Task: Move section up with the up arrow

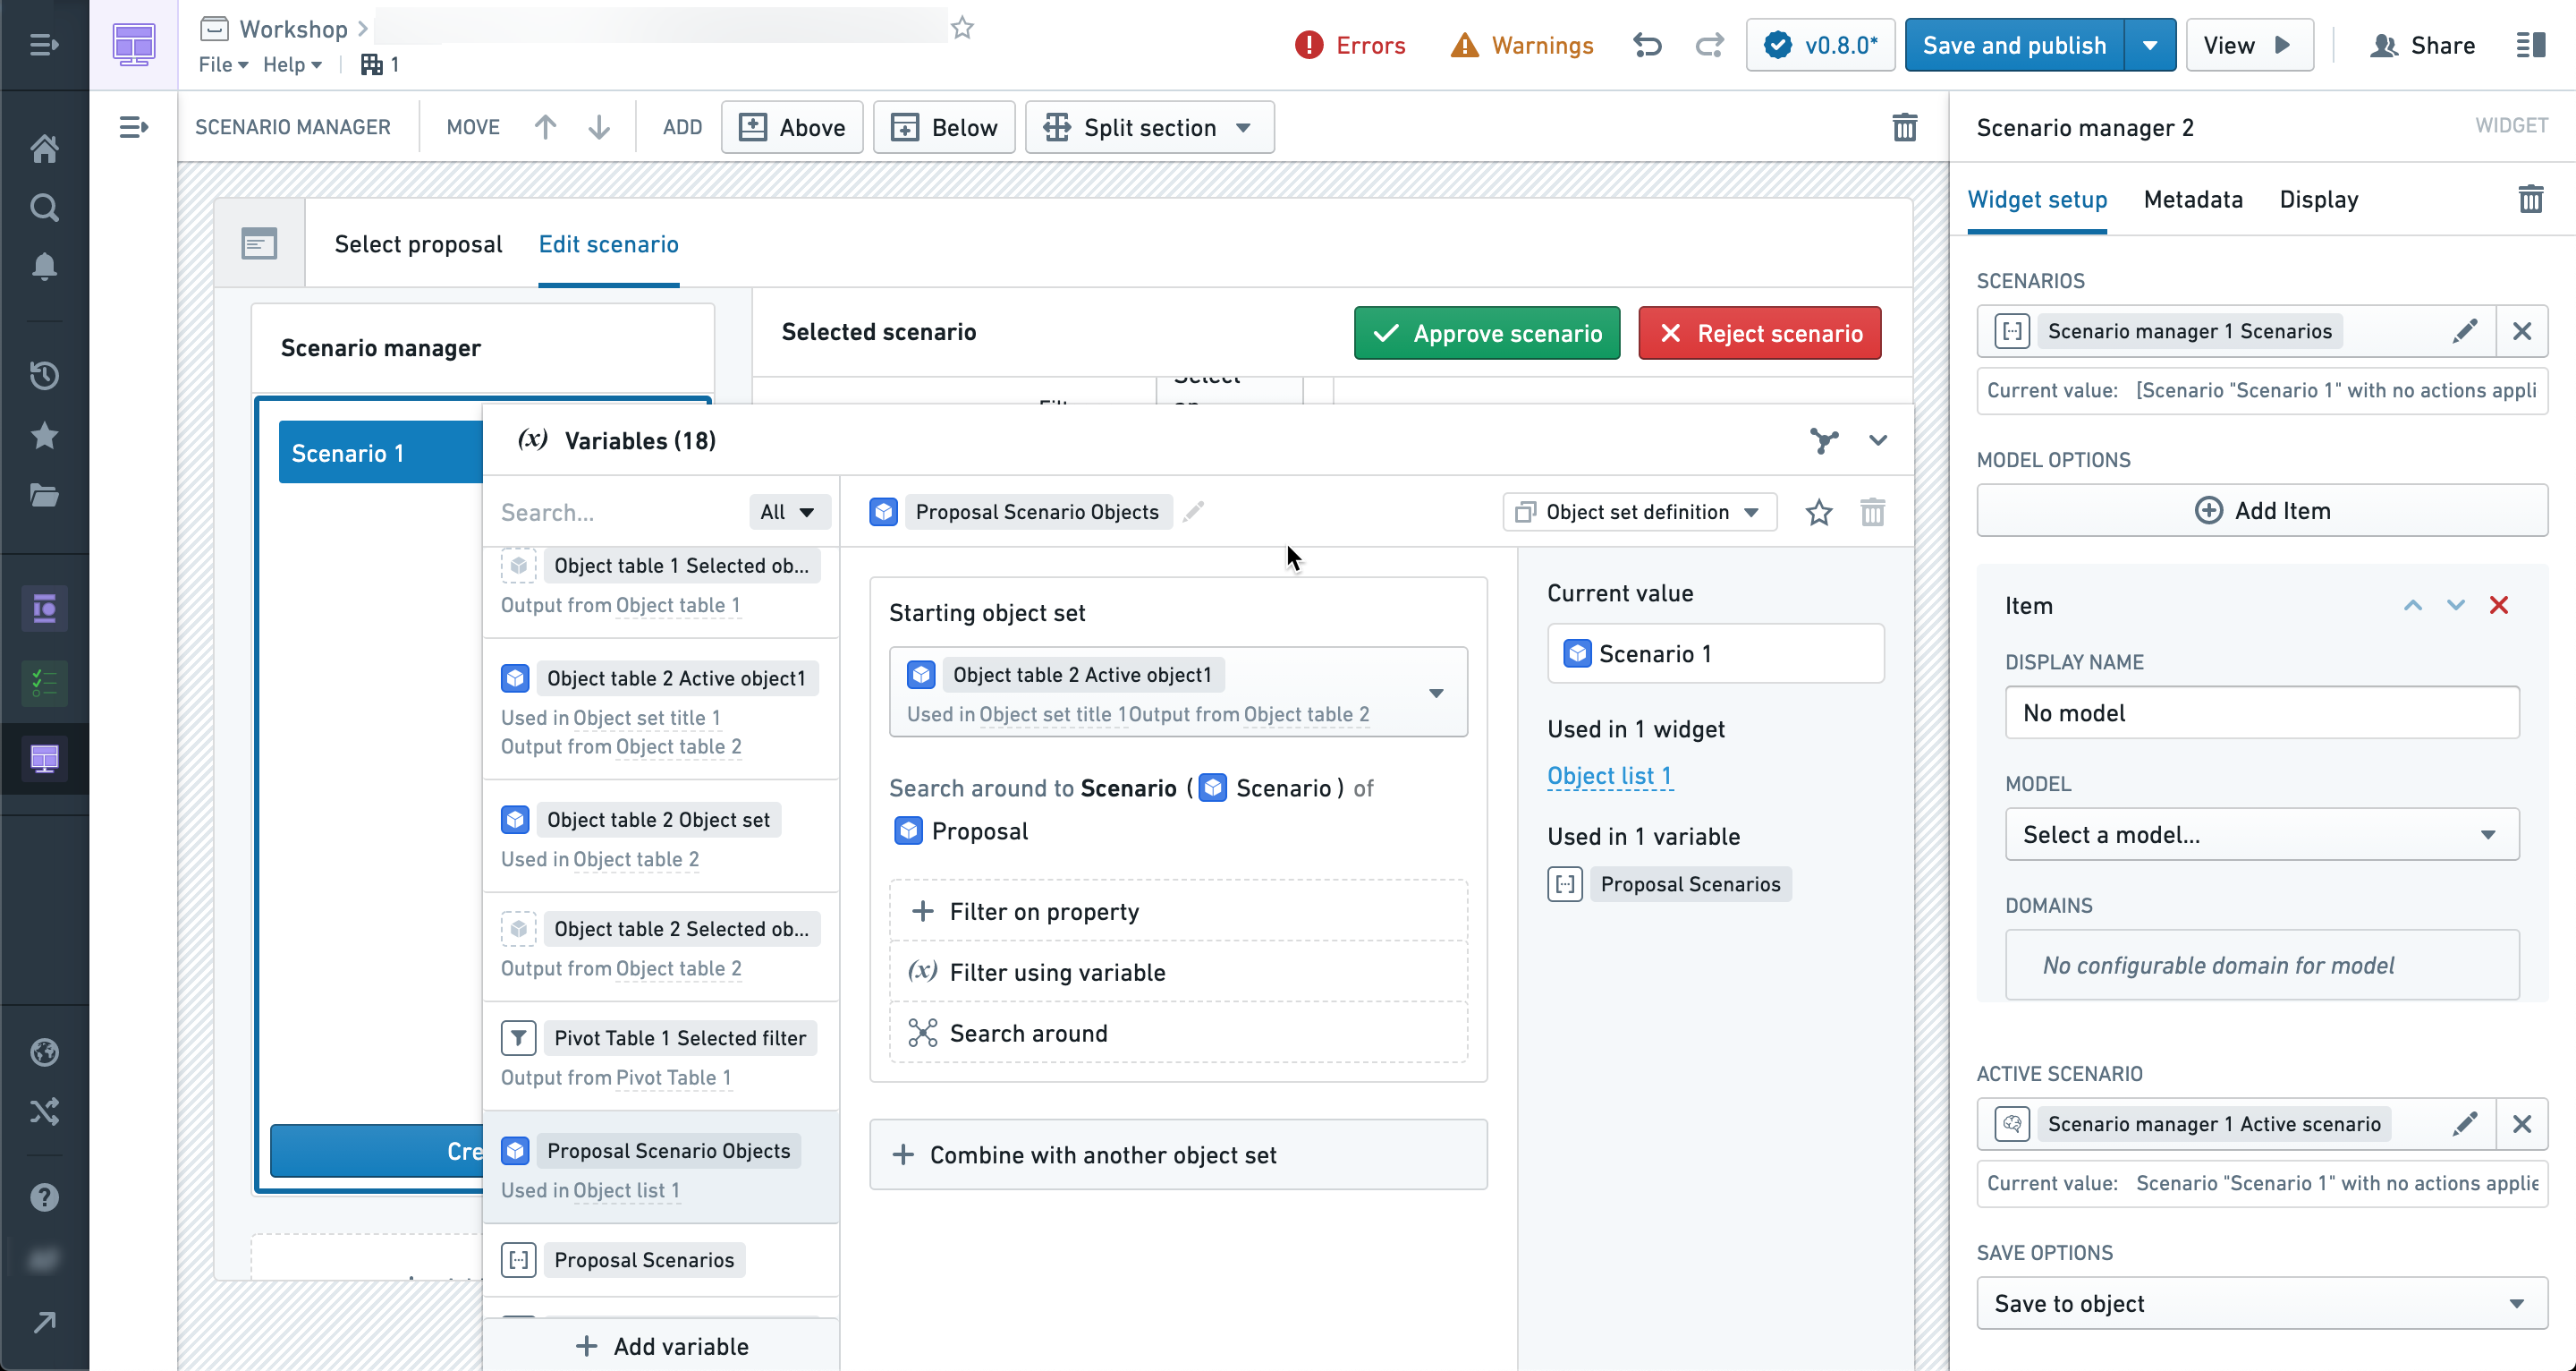Action: pyautogui.click(x=545, y=127)
